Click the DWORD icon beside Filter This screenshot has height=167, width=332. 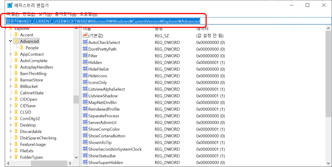[x=85, y=55]
